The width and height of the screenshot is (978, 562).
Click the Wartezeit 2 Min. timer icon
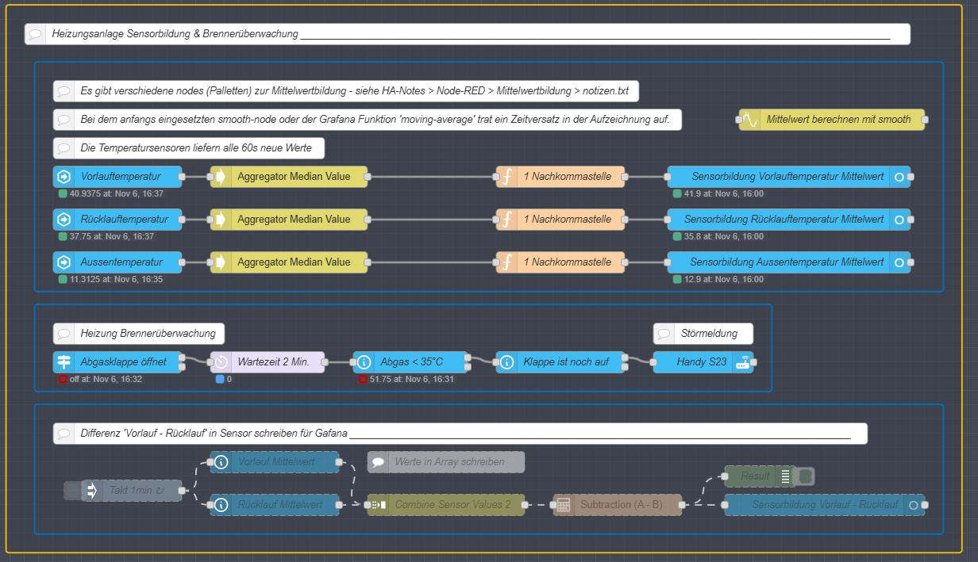click(x=221, y=362)
